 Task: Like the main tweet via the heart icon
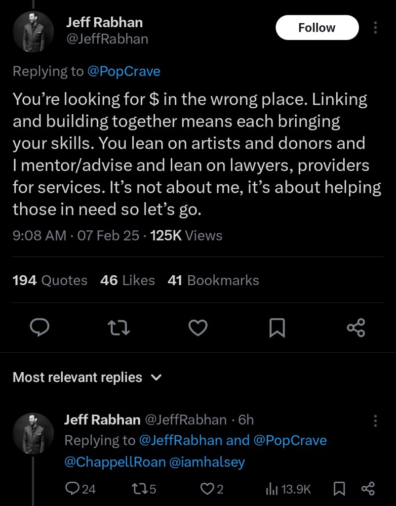click(x=198, y=327)
